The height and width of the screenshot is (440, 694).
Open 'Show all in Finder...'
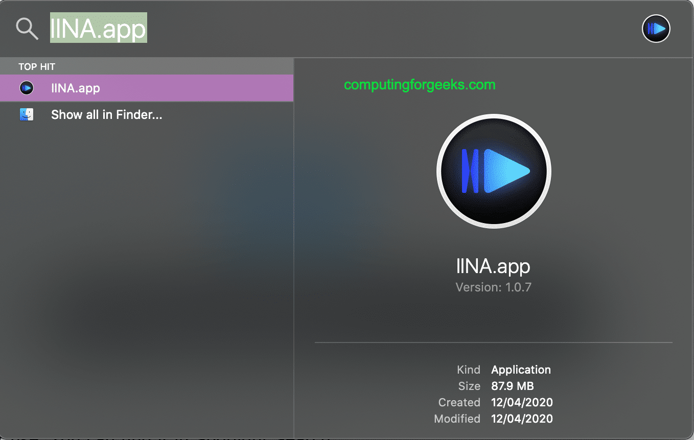pyautogui.click(x=106, y=114)
